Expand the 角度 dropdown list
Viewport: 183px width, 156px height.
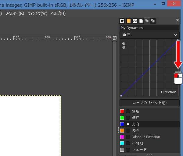click(149, 35)
